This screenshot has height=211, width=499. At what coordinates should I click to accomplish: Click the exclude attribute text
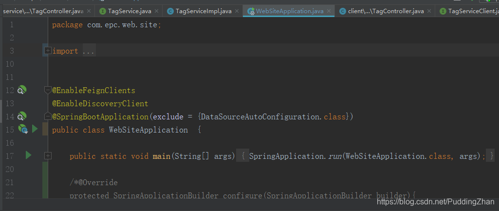pyautogui.click(x=168, y=116)
